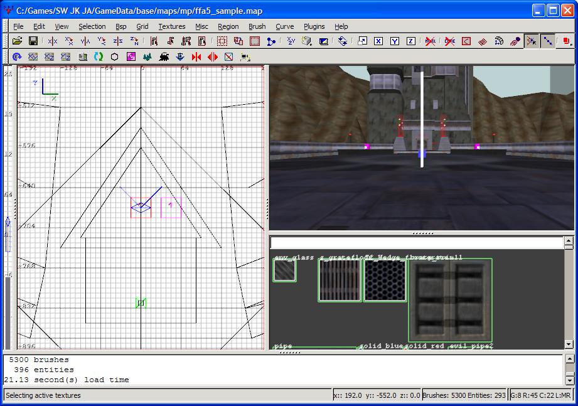Click the crossed-out square icon
This screenshot has height=406, width=578.
[x=229, y=56]
